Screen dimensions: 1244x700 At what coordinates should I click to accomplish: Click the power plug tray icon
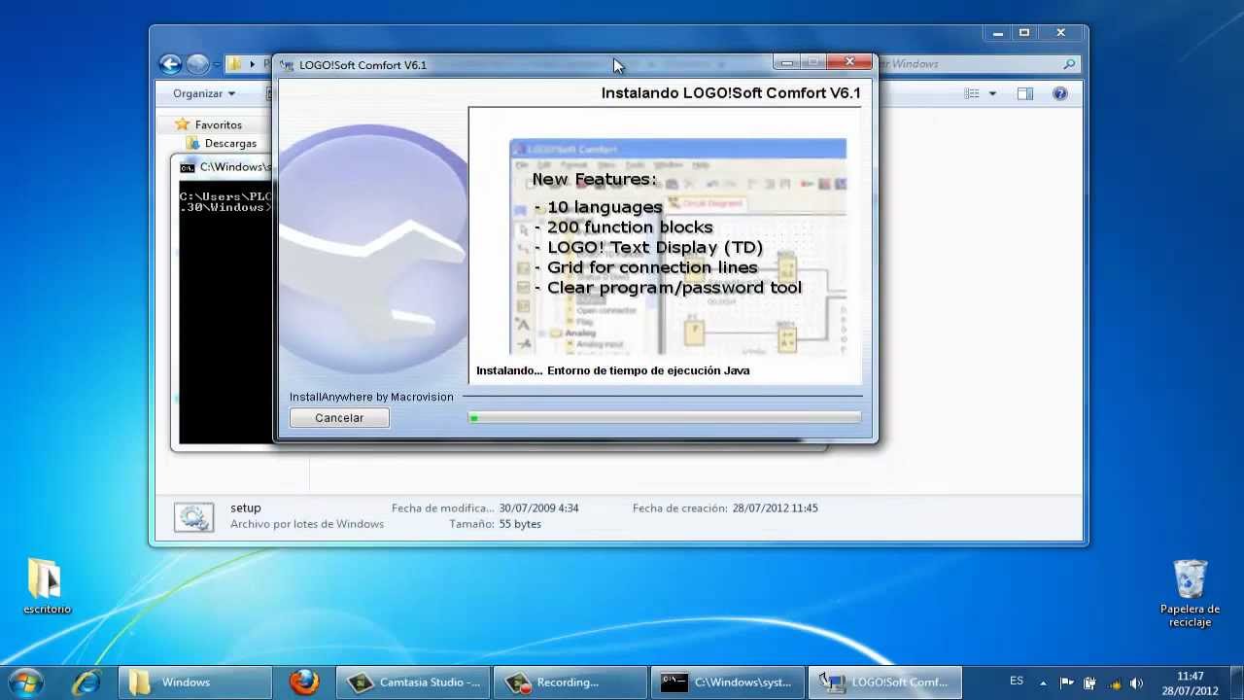point(1089,682)
